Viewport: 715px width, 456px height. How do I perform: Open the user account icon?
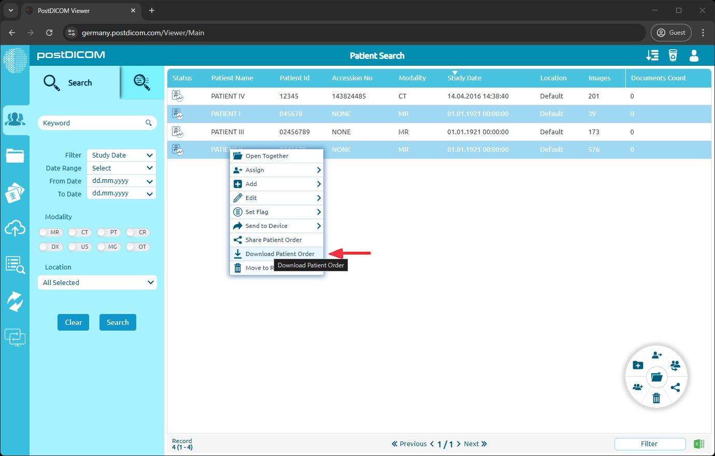[694, 55]
